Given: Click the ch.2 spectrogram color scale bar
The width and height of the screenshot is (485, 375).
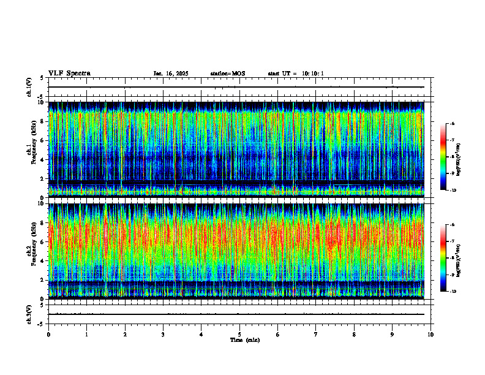Looking at the screenshot, I should pyautogui.click(x=443, y=258).
